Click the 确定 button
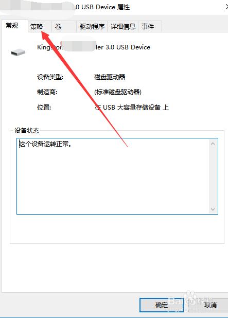Image resolution: width=228 pixels, height=318 pixels. [x=162, y=305]
